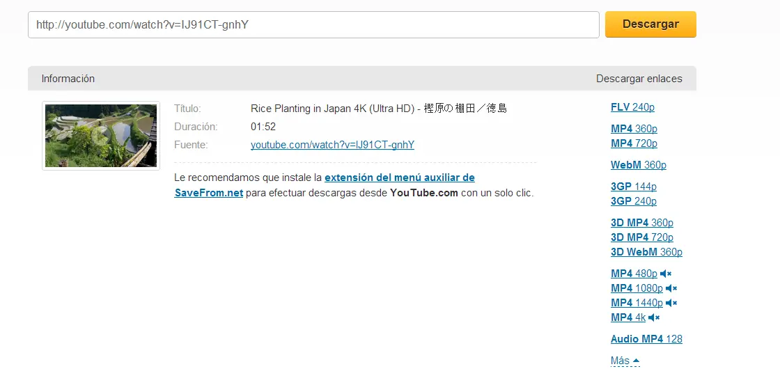Focus the YouTube URL input field
The height and width of the screenshot is (385, 780).
(x=313, y=24)
